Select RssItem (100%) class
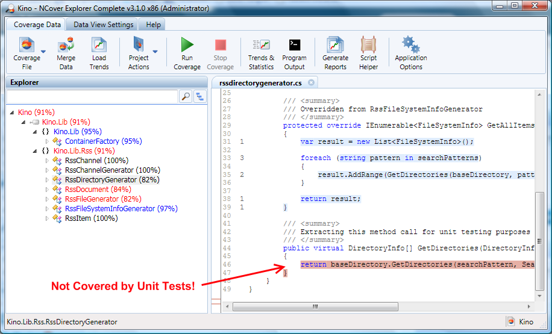Image resolution: width=552 pixels, height=334 pixels. (x=92, y=218)
